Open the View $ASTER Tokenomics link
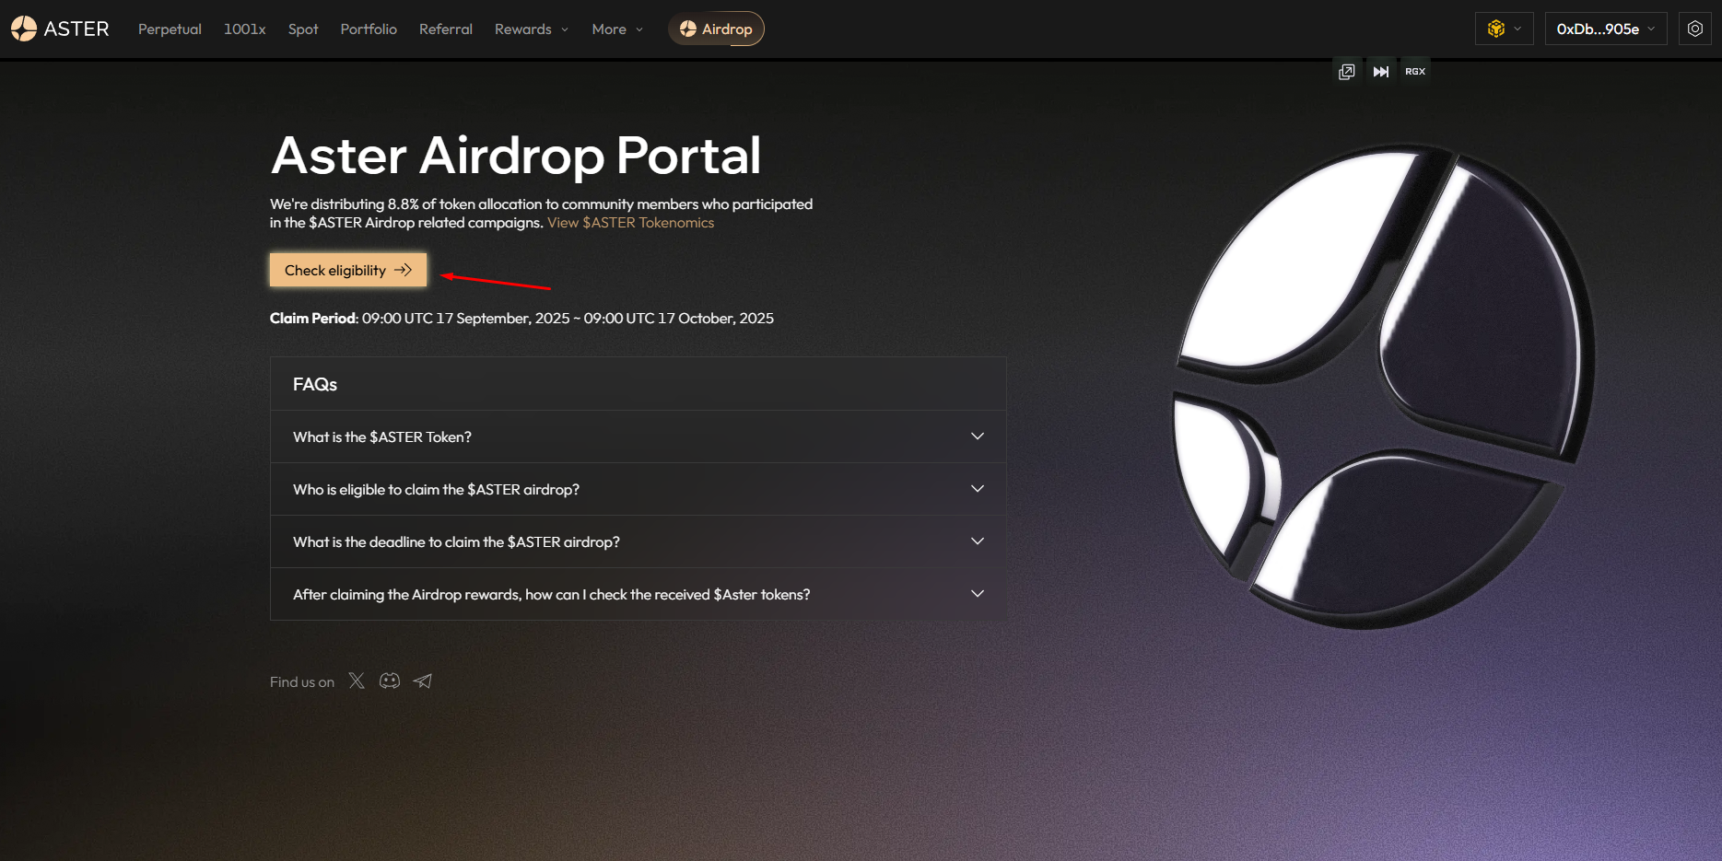 pos(630,223)
